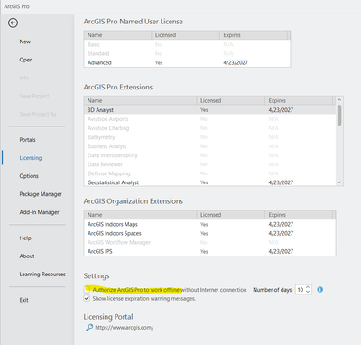The image size is (361, 345).
Task: Select ArcGIS Workflow Manager row
Action: click(209, 242)
